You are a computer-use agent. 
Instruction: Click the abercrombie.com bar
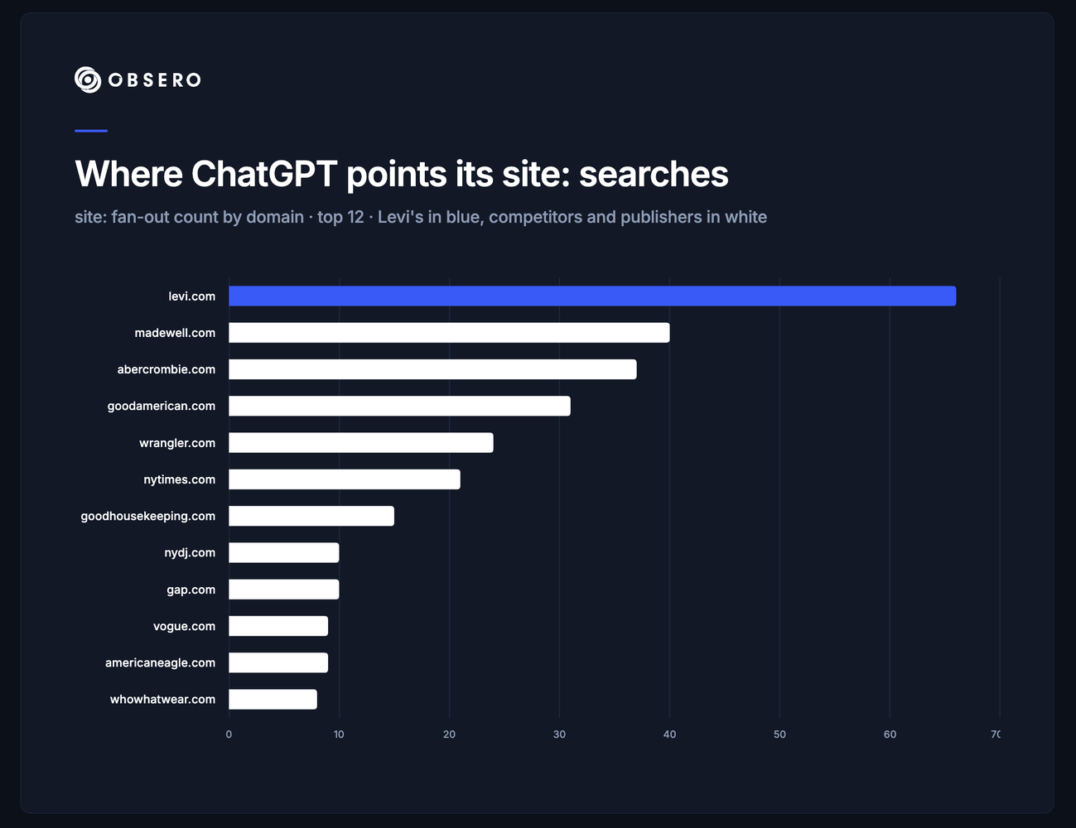(x=432, y=369)
